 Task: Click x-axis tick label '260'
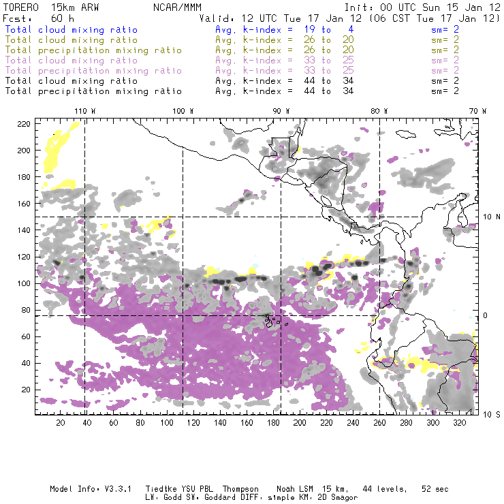[x=379, y=423]
